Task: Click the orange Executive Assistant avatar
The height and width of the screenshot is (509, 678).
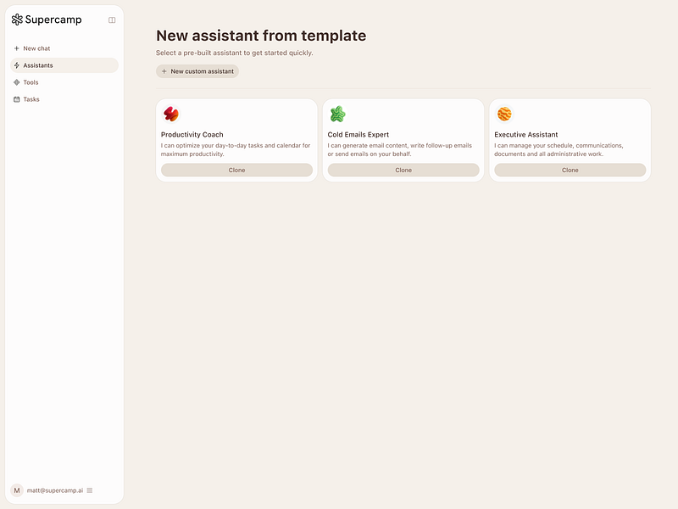Action: pos(504,115)
